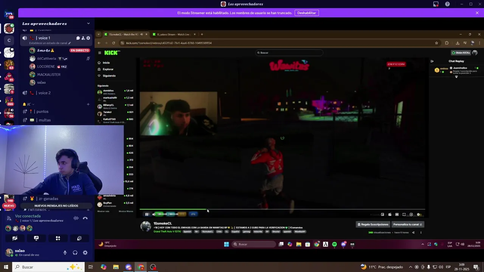Image resolution: width=484 pixels, height=272 pixels.
Task: Bookmark page with star icon
Action: coord(436,43)
